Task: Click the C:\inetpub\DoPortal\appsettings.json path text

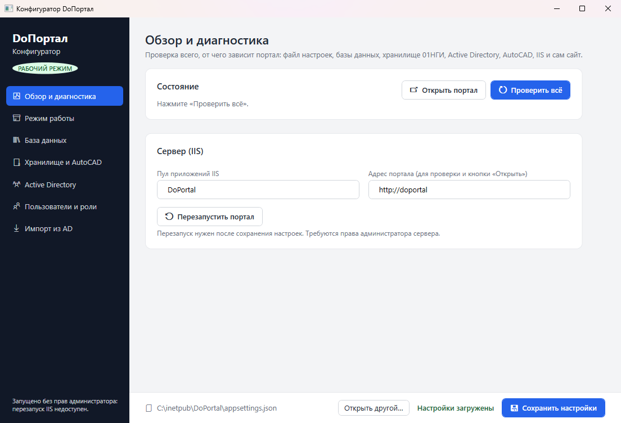Action: pos(217,408)
